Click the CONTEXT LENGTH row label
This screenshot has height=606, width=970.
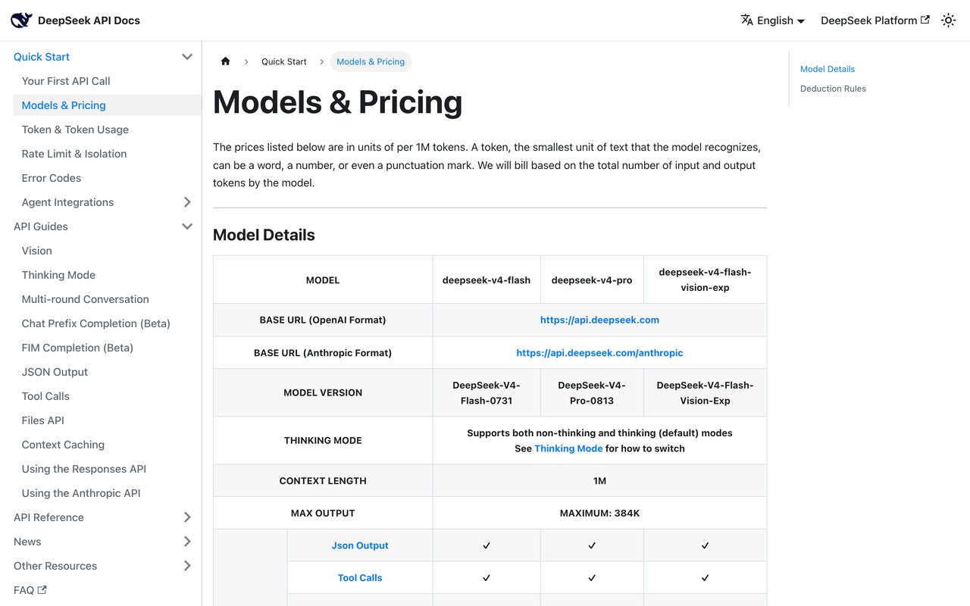(x=323, y=480)
